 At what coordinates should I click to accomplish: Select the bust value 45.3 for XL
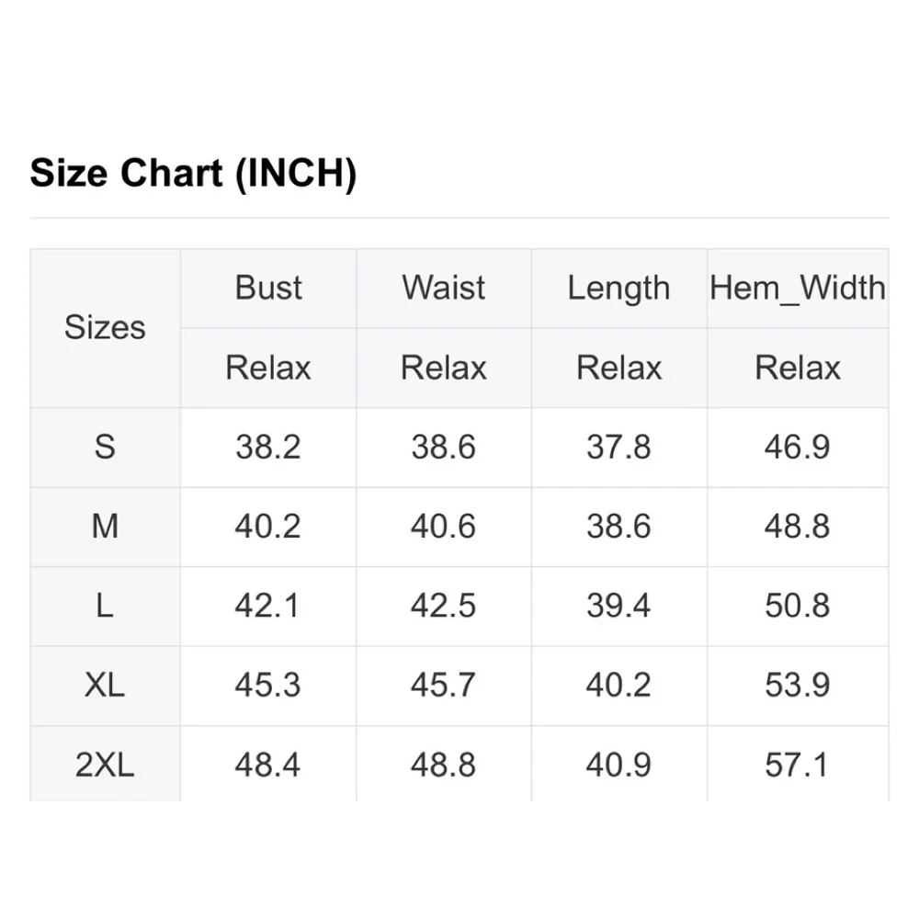268,685
